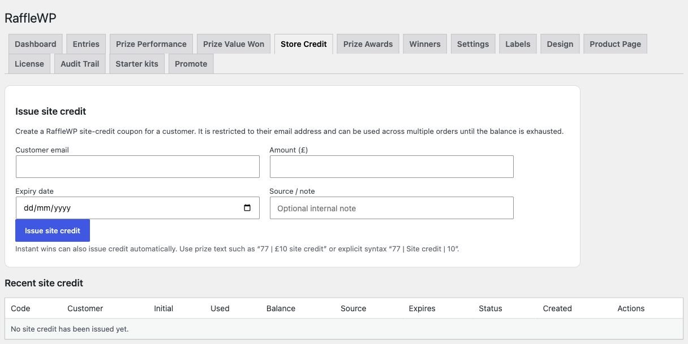
Task: Open the Design tab
Action: tap(560, 44)
